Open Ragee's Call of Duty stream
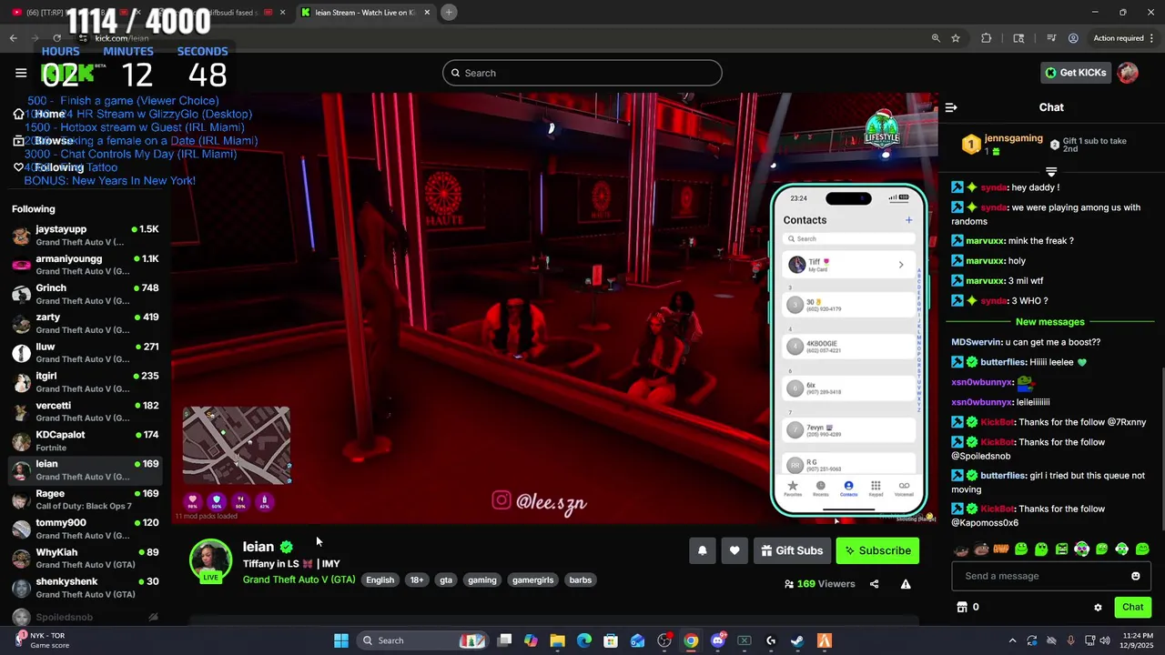The width and height of the screenshot is (1165, 655). [x=85, y=499]
